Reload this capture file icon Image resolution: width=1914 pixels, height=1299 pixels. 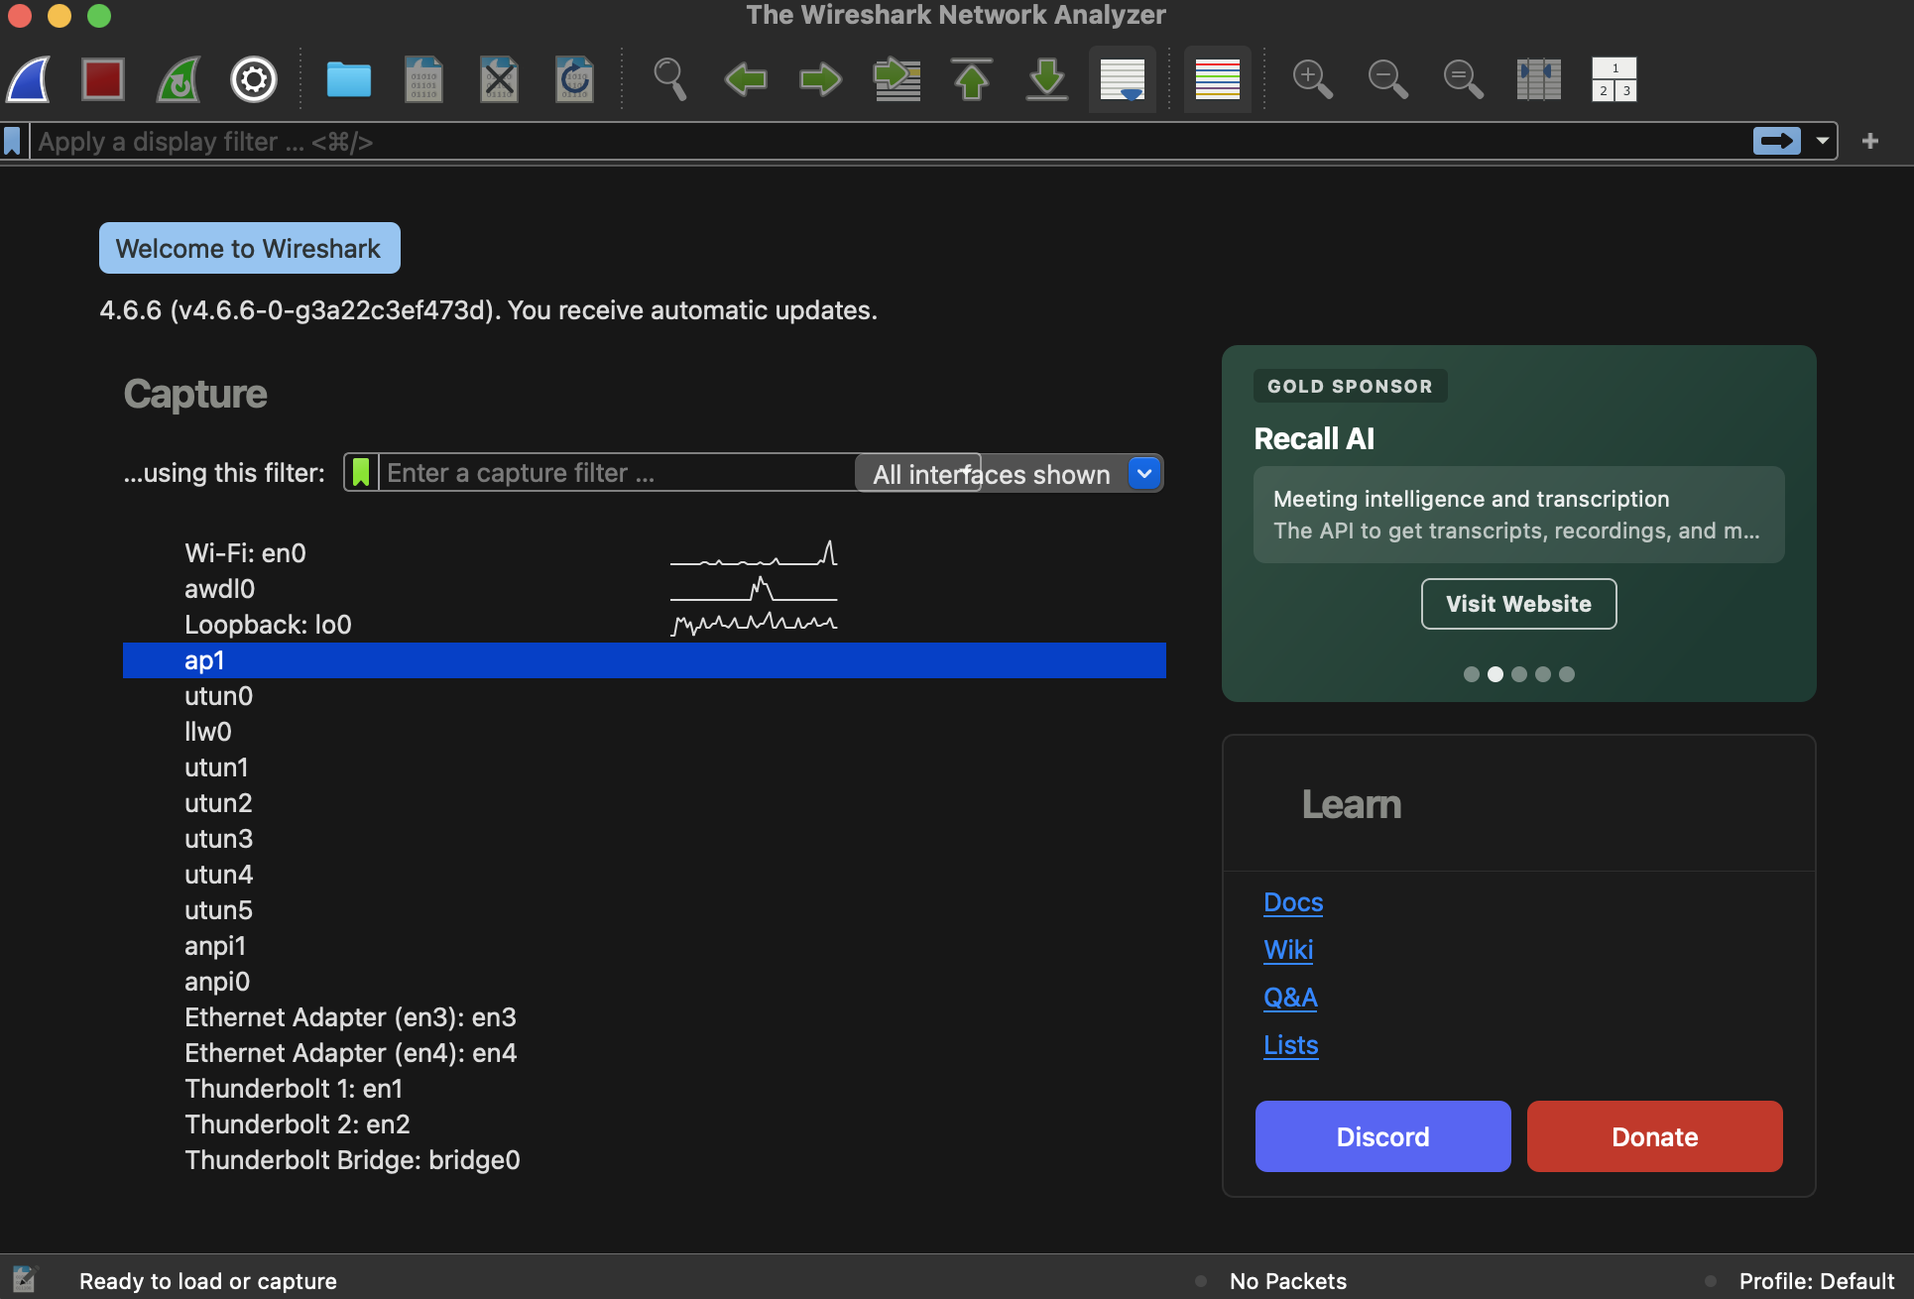(x=575, y=79)
